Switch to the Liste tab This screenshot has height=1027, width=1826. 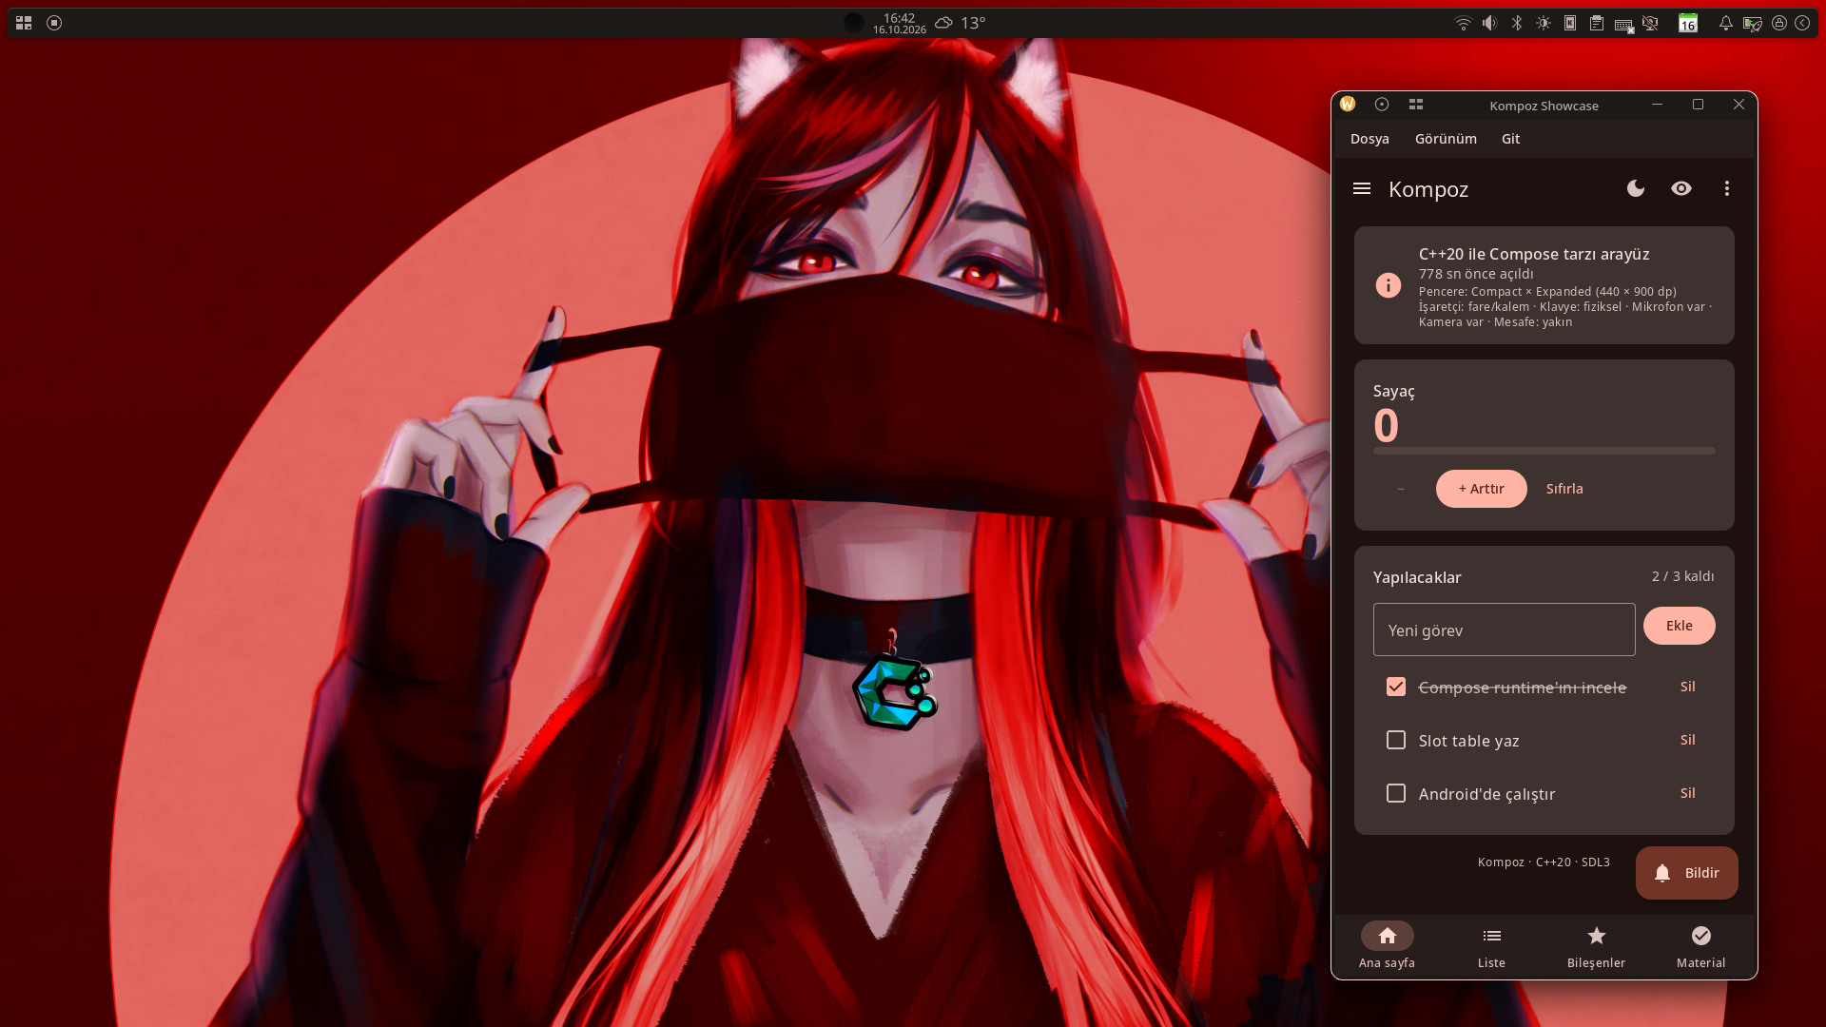point(1492,946)
